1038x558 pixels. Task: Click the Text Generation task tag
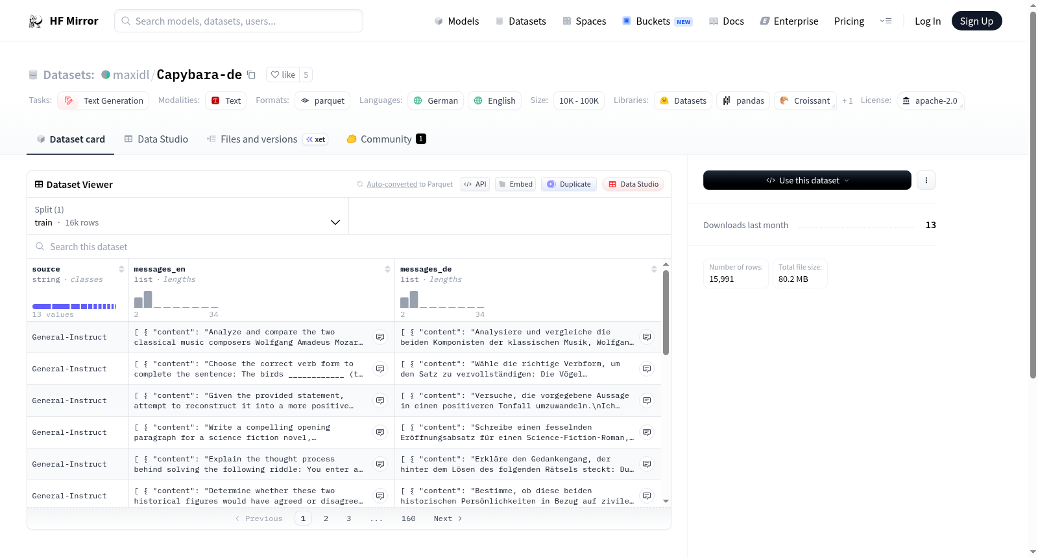pyautogui.click(x=103, y=100)
